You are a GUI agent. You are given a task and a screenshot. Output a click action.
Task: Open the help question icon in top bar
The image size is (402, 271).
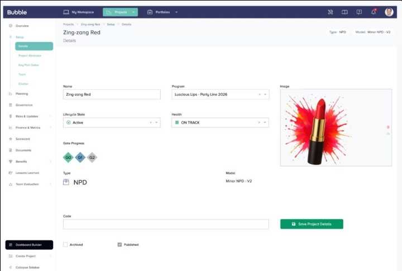359,12
